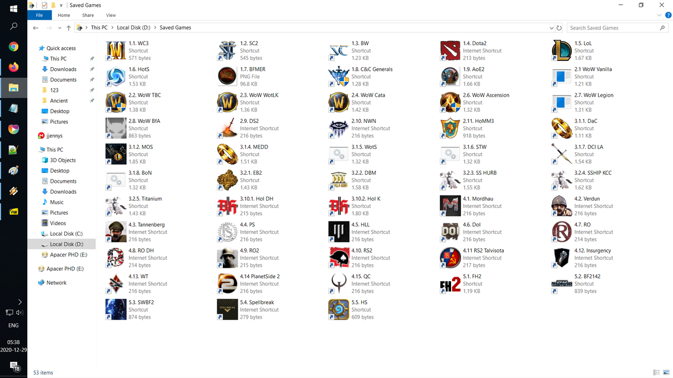The height and width of the screenshot is (378, 673).
Task: Open recent locations dropdown arrow
Action: pos(59,28)
